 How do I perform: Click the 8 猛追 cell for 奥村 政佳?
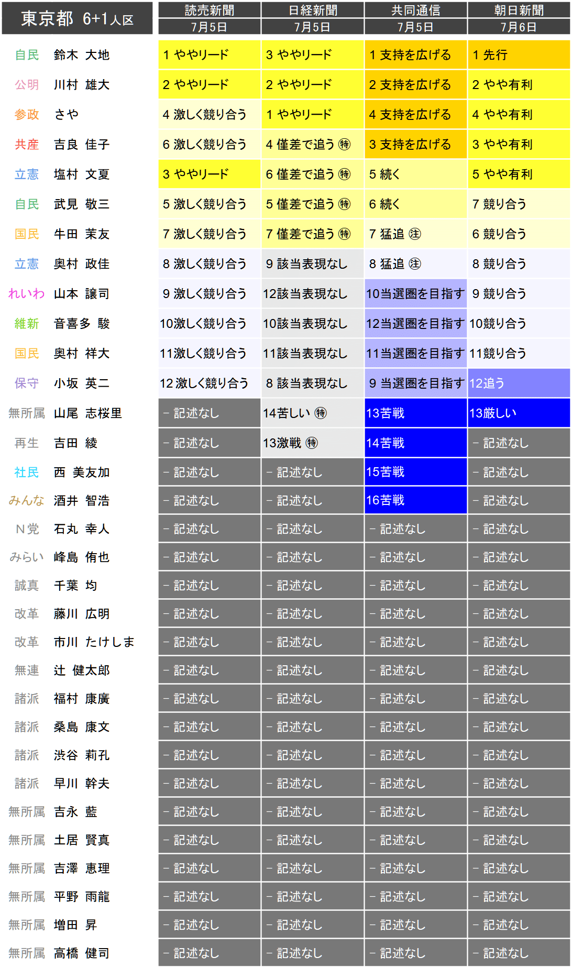click(x=416, y=264)
